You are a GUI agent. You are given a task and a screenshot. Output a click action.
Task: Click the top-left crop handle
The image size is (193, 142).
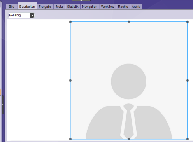coord(70,22)
